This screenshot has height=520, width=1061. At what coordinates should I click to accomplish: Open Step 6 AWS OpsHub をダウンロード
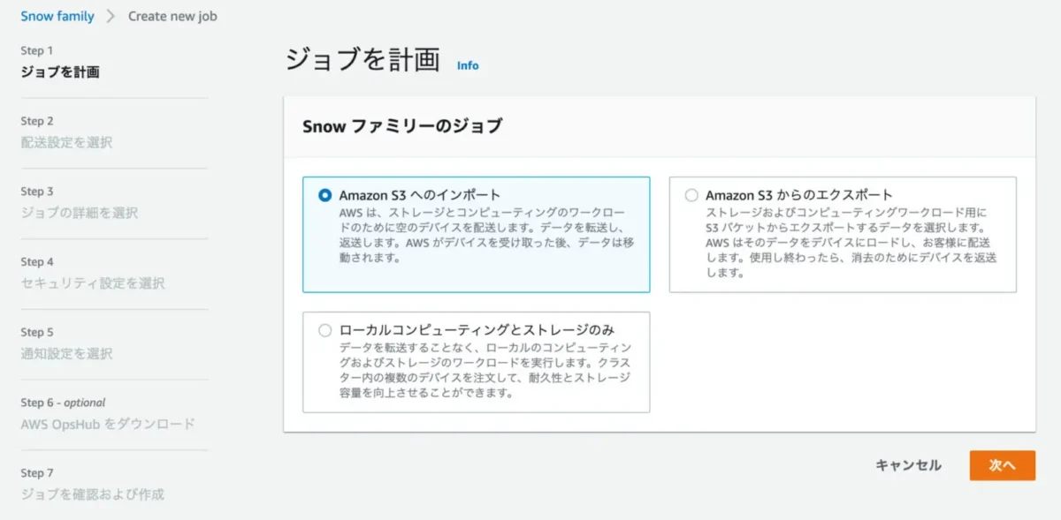[108, 424]
